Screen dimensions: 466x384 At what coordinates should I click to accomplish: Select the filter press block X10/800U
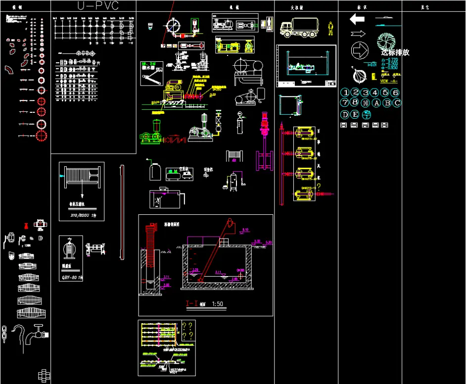(x=82, y=192)
